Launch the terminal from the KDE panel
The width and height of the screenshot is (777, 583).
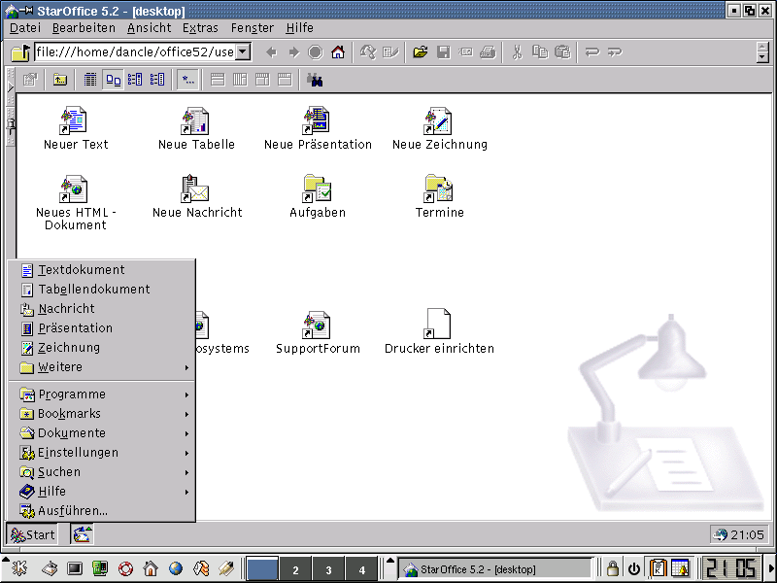point(75,568)
